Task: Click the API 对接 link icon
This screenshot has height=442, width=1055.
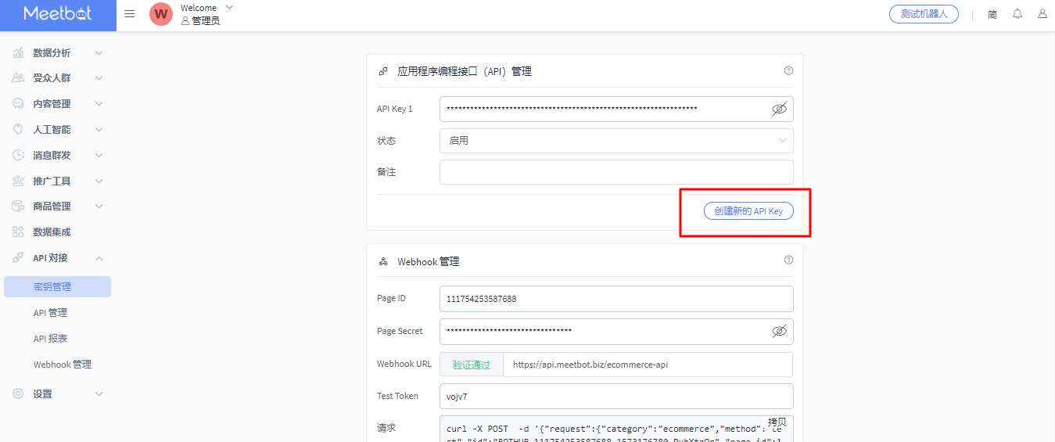Action: pos(18,258)
